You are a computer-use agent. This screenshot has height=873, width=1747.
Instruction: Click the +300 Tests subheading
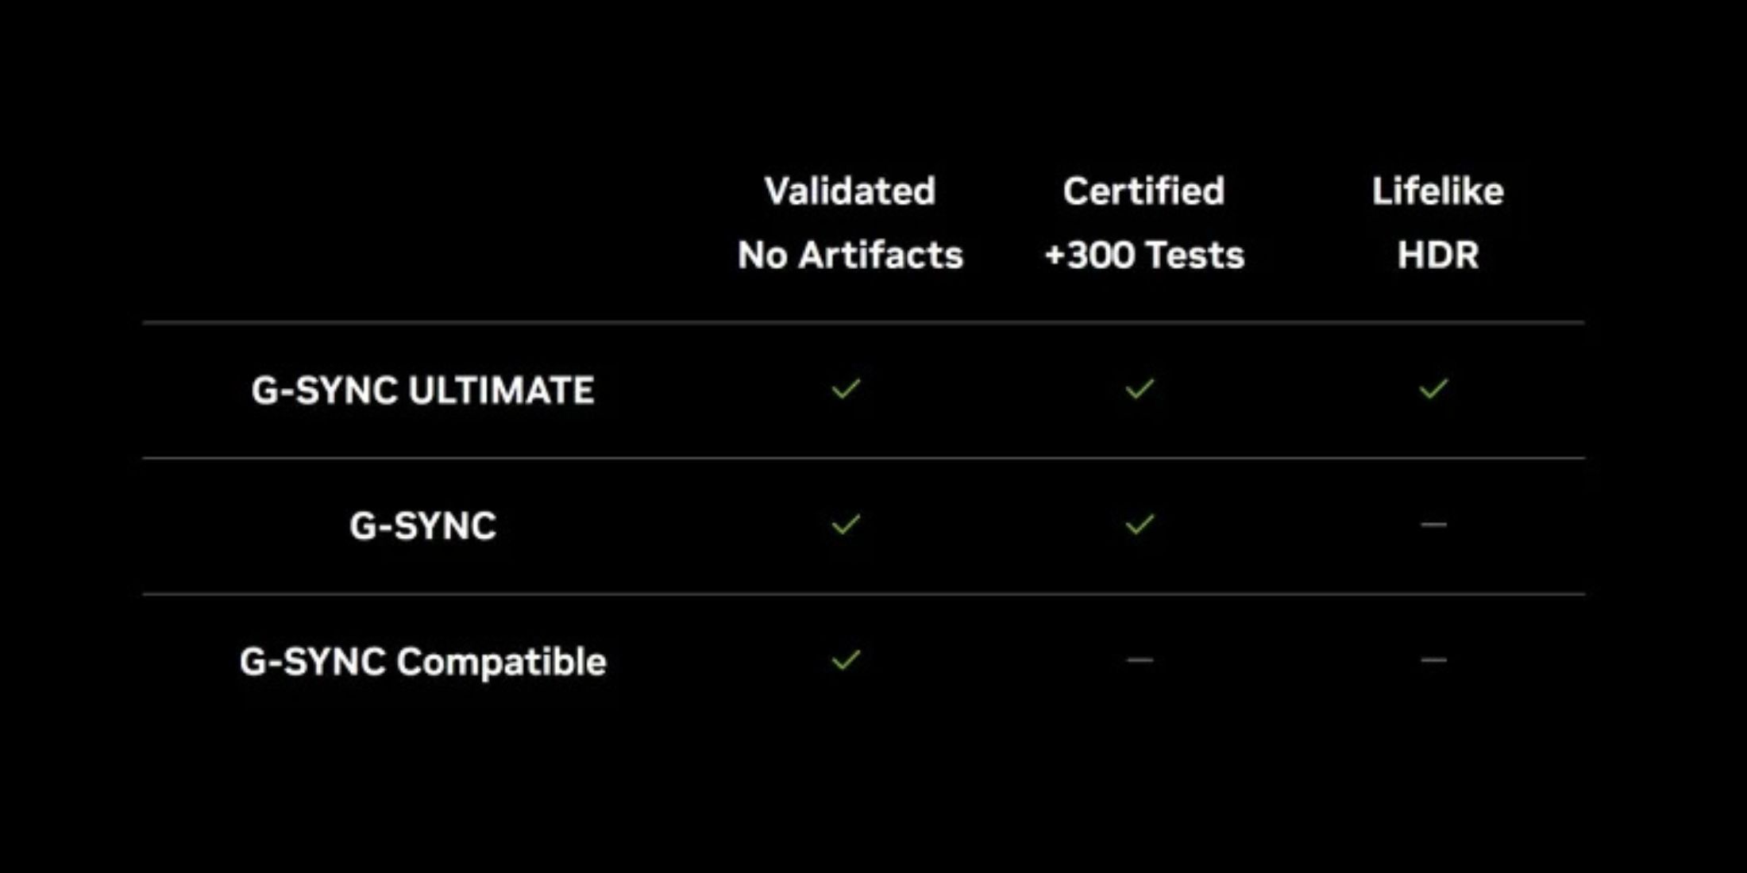tap(1143, 256)
